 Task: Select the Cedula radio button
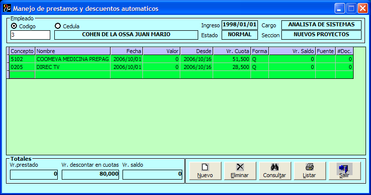58,26
